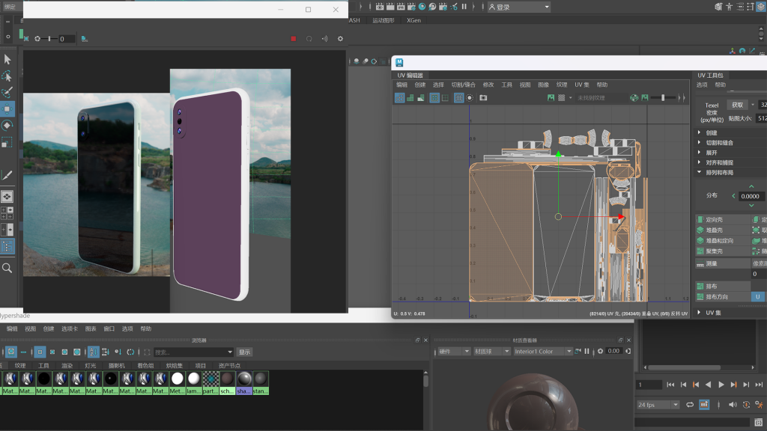
Task: Click the Orient Shells (定向壳) icon
Action: click(700, 219)
